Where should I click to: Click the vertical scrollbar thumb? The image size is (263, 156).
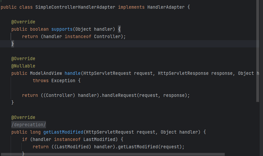click(258, 51)
